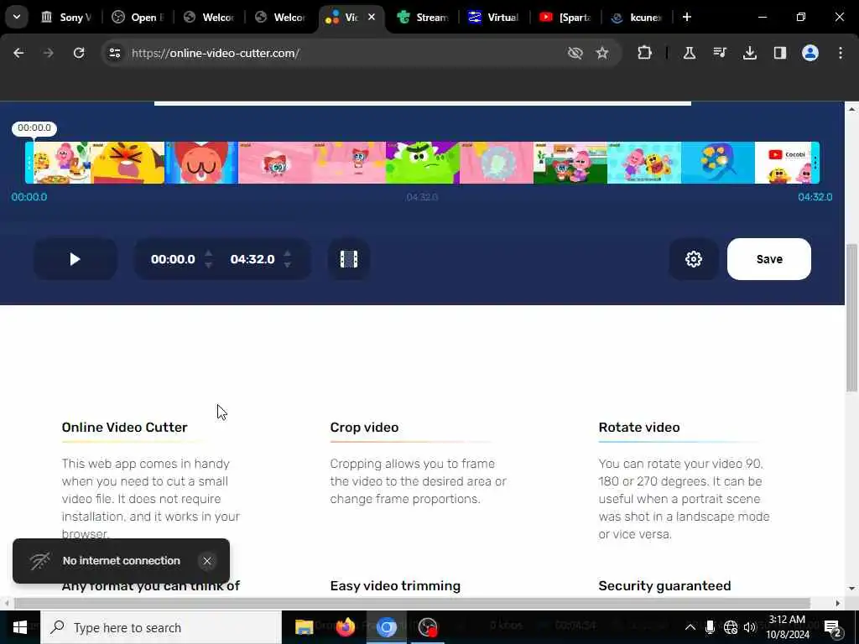Viewport: 859px width, 644px height.
Task: Switch to the Sony V tab
Action: click(x=66, y=18)
